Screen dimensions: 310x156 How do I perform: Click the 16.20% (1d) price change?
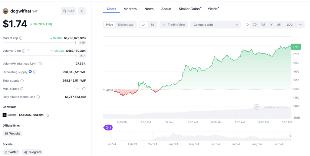(41, 24)
